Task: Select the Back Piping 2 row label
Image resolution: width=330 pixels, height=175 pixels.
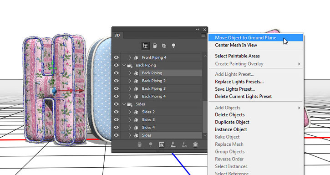Action: (154, 81)
